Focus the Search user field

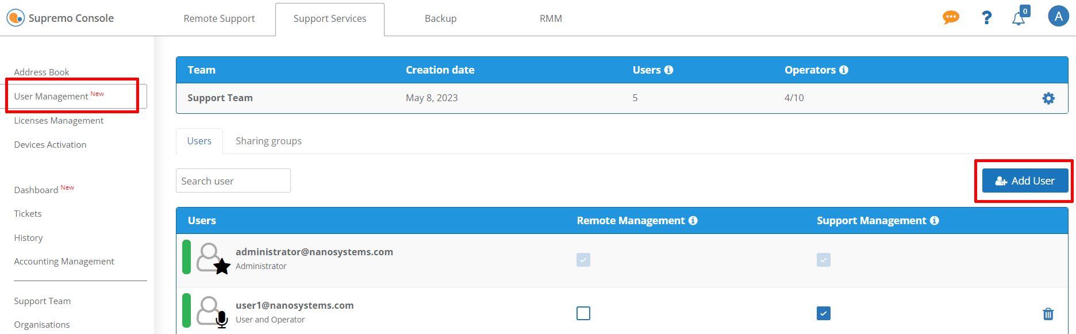(233, 181)
